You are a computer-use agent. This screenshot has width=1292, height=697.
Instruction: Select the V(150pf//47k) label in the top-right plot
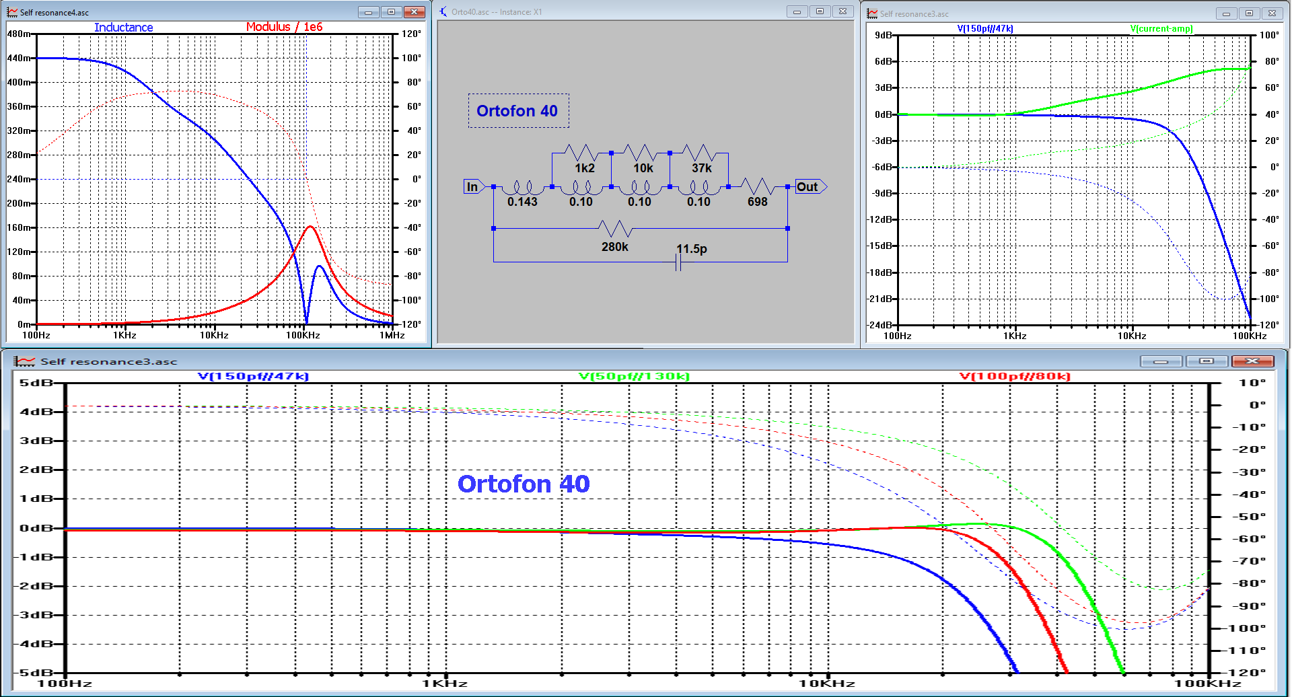click(x=985, y=29)
